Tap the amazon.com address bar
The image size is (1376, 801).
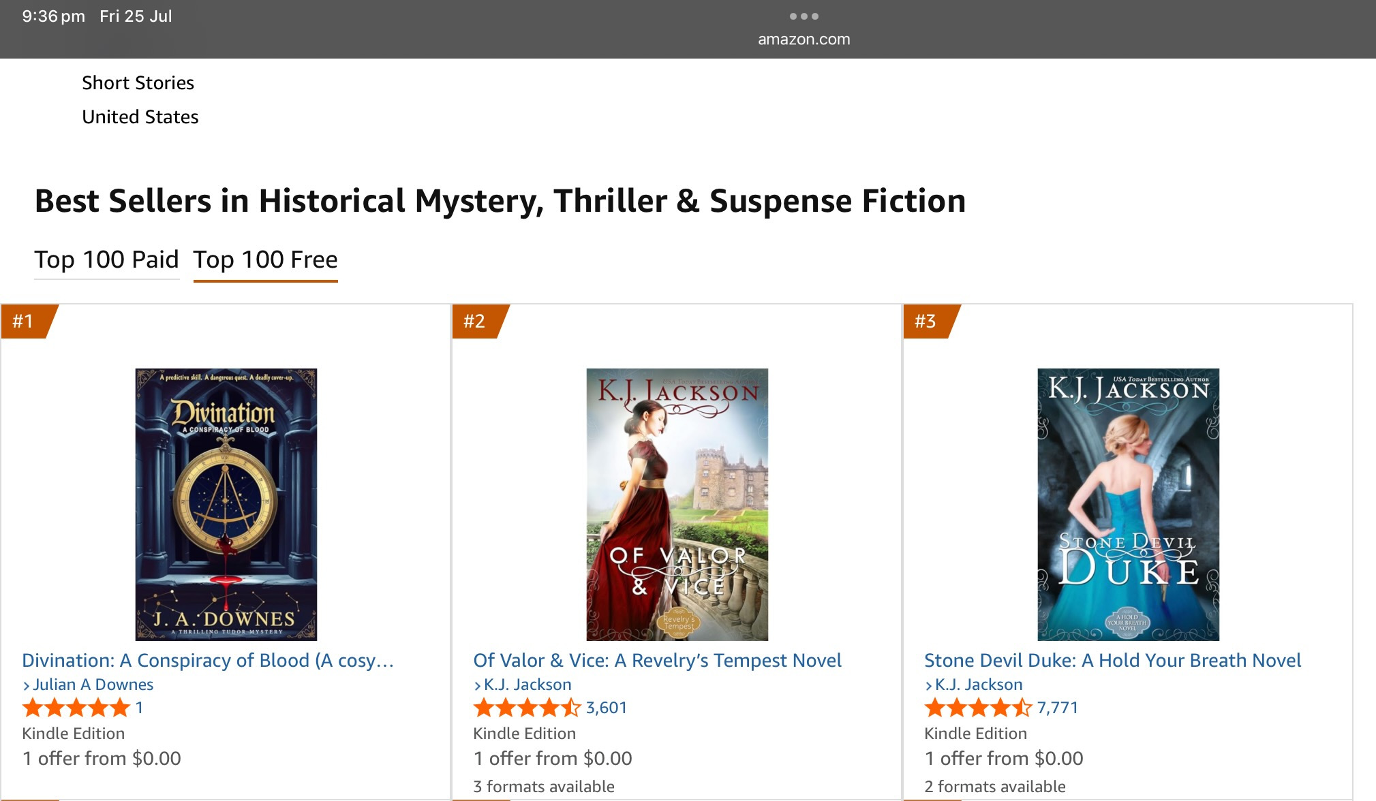[804, 40]
